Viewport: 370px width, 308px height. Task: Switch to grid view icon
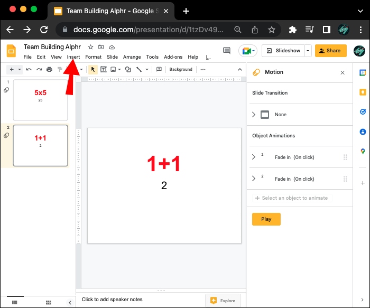click(49, 302)
